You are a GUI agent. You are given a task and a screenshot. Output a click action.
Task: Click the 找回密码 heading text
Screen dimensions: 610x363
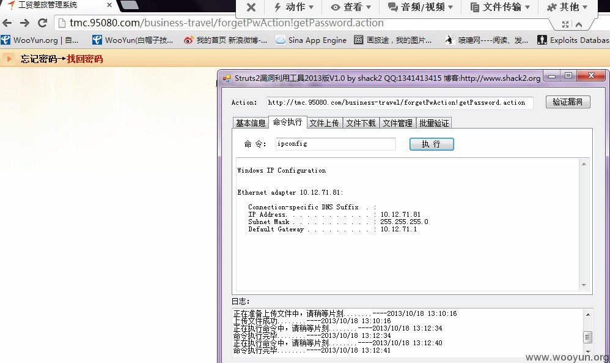tap(84, 59)
